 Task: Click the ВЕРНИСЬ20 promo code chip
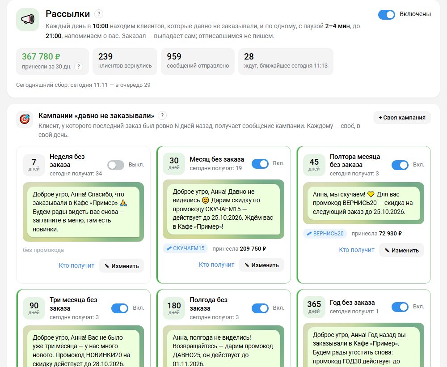click(325, 233)
